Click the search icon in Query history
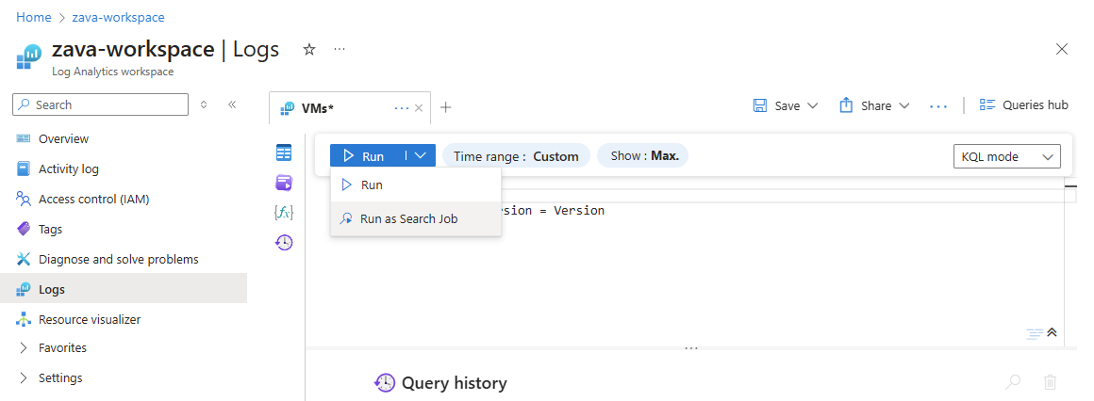The width and height of the screenshot is (1094, 401). click(1013, 382)
